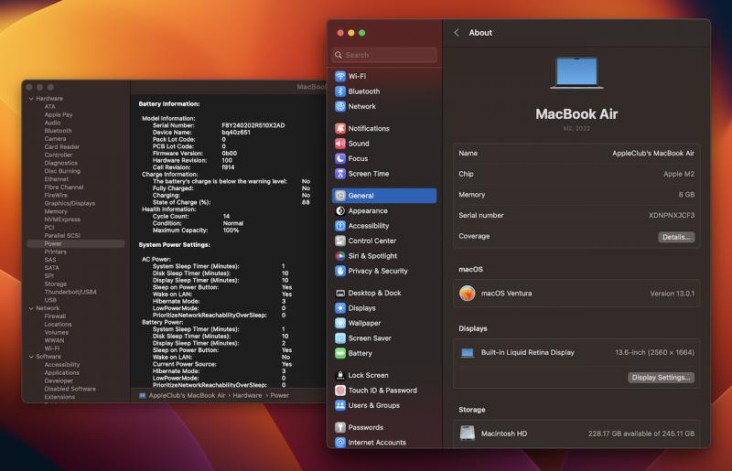Collapse the Hardware section in System Information
Screen dimensions: 732x471
[x=31, y=99]
